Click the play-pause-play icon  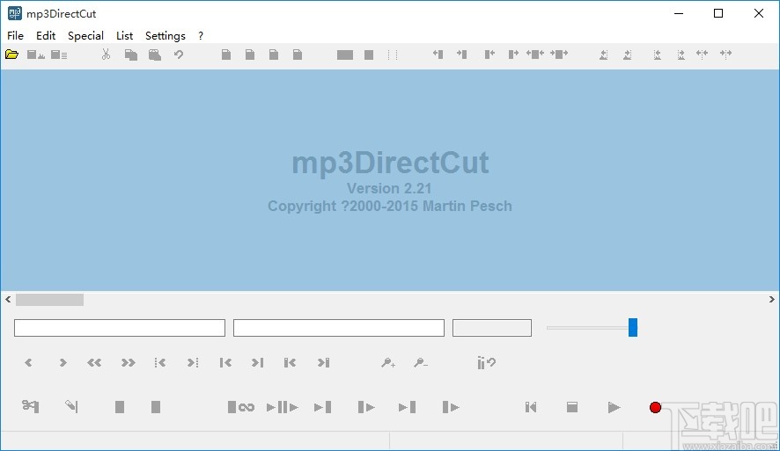[x=282, y=407]
